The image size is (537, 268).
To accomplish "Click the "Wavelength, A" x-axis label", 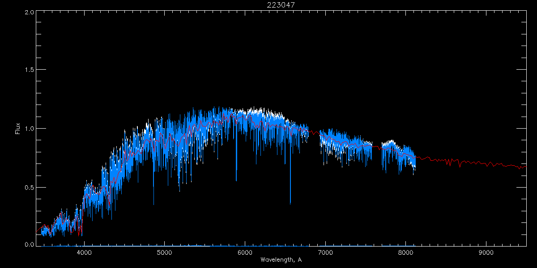I will point(281,260).
